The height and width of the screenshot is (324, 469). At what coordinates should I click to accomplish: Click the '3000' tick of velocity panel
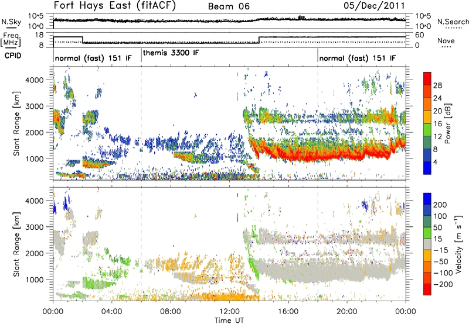pyautogui.click(x=34, y=227)
